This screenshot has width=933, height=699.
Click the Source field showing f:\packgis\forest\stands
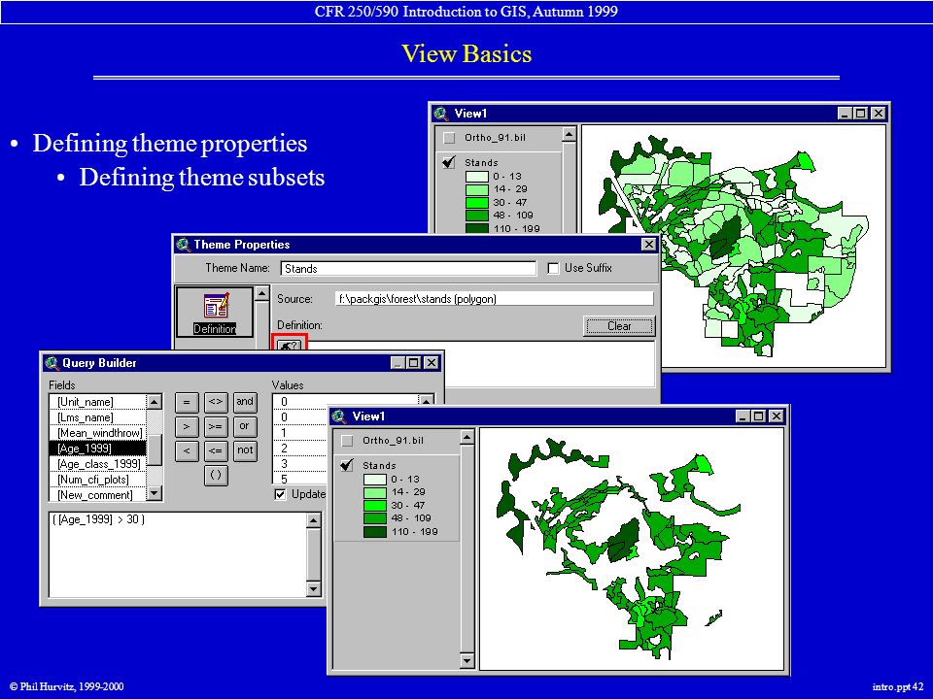tap(494, 299)
